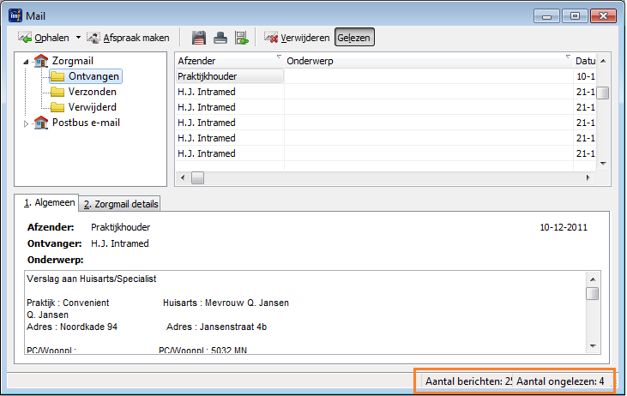Click Aantal ongelezen: 4 status entry

click(560, 381)
